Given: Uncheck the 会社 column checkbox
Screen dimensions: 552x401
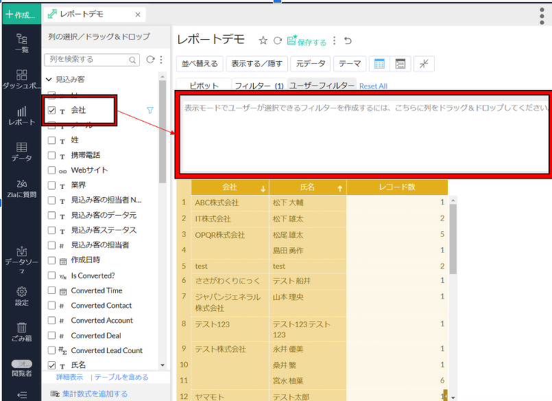Looking at the screenshot, I should (51, 110).
